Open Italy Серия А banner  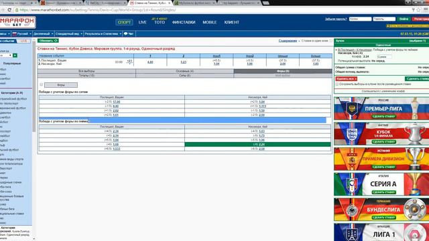pyautogui.click(x=381, y=184)
